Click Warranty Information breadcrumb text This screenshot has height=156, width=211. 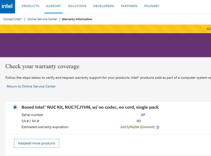point(77,19)
